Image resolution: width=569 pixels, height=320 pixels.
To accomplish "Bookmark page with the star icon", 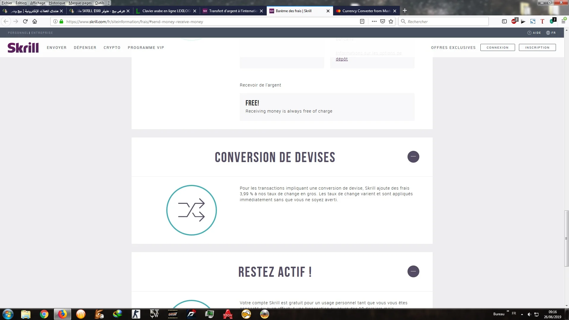I will (391, 21).
